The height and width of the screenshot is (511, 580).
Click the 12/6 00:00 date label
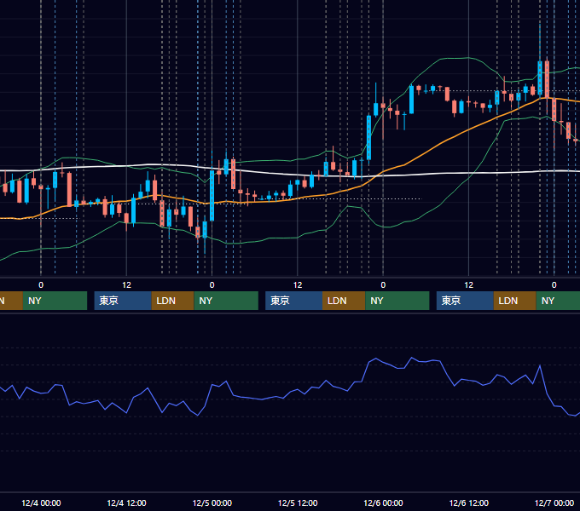(x=383, y=502)
